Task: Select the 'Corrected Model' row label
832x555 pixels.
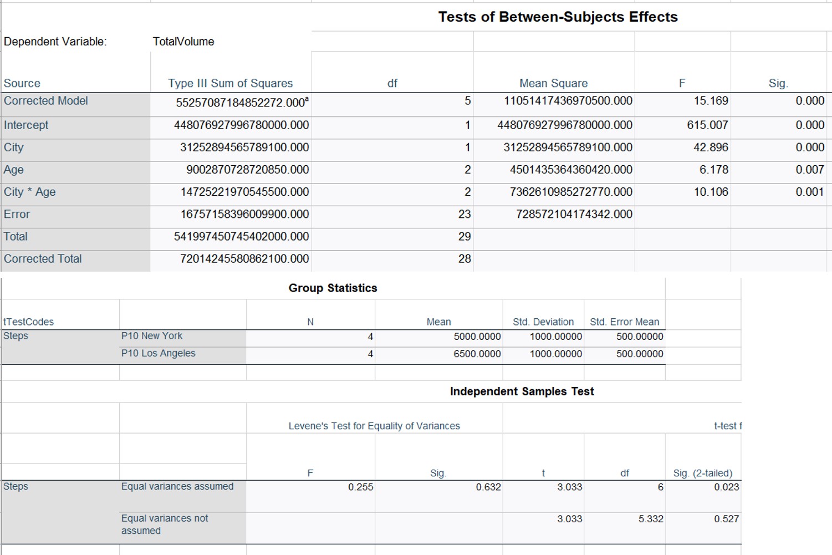Action: (46, 101)
